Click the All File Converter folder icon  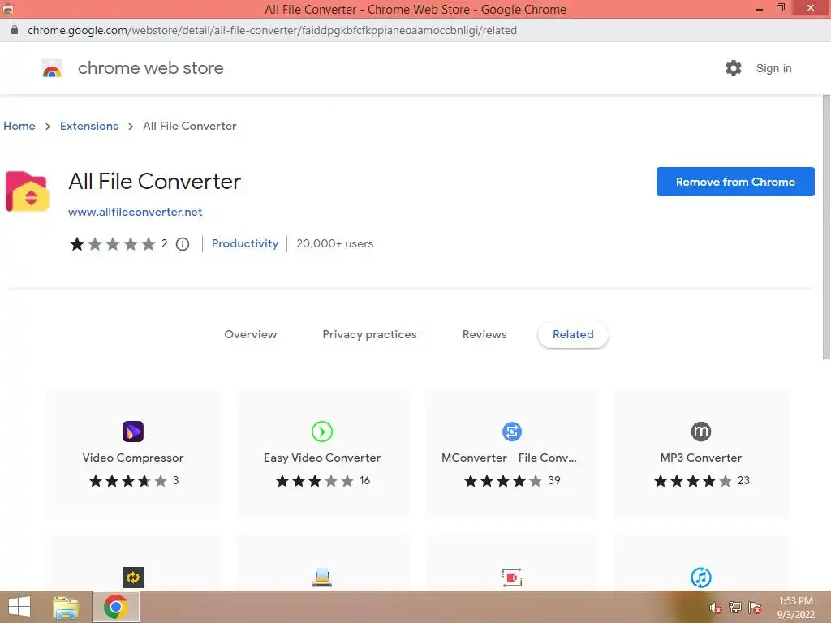coord(28,191)
